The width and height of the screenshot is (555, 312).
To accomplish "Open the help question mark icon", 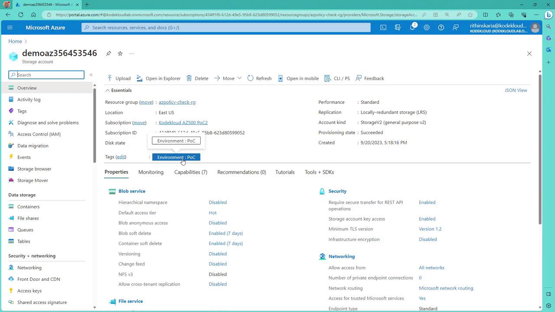I will click(441, 27).
